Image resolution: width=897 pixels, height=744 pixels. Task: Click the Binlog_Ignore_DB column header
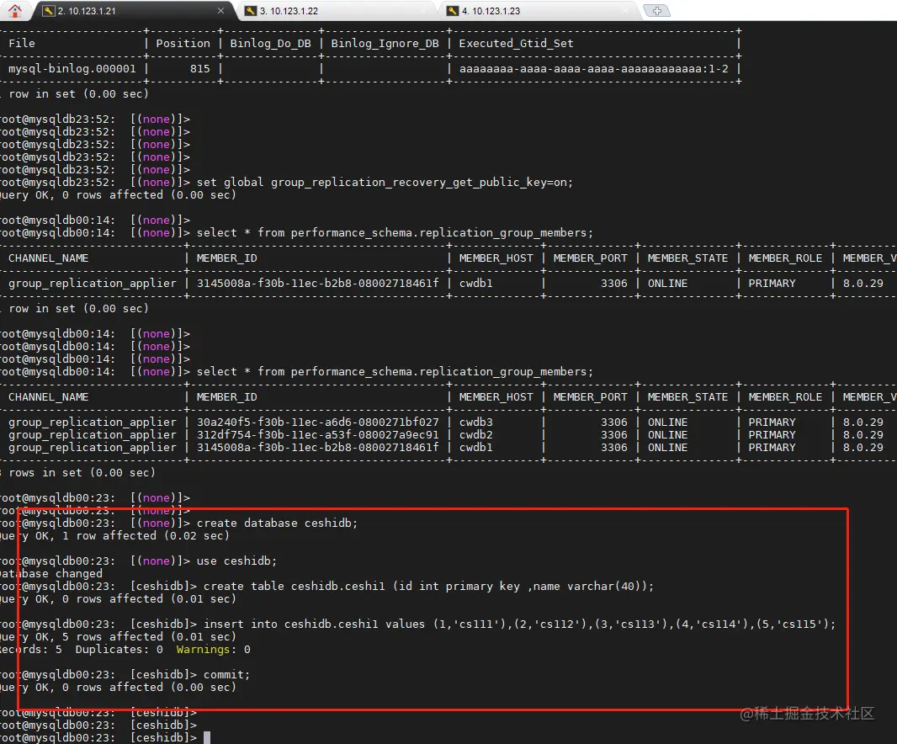(x=385, y=44)
